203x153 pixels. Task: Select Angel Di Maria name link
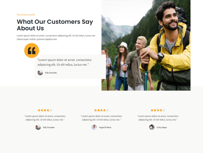(x=105, y=127)
